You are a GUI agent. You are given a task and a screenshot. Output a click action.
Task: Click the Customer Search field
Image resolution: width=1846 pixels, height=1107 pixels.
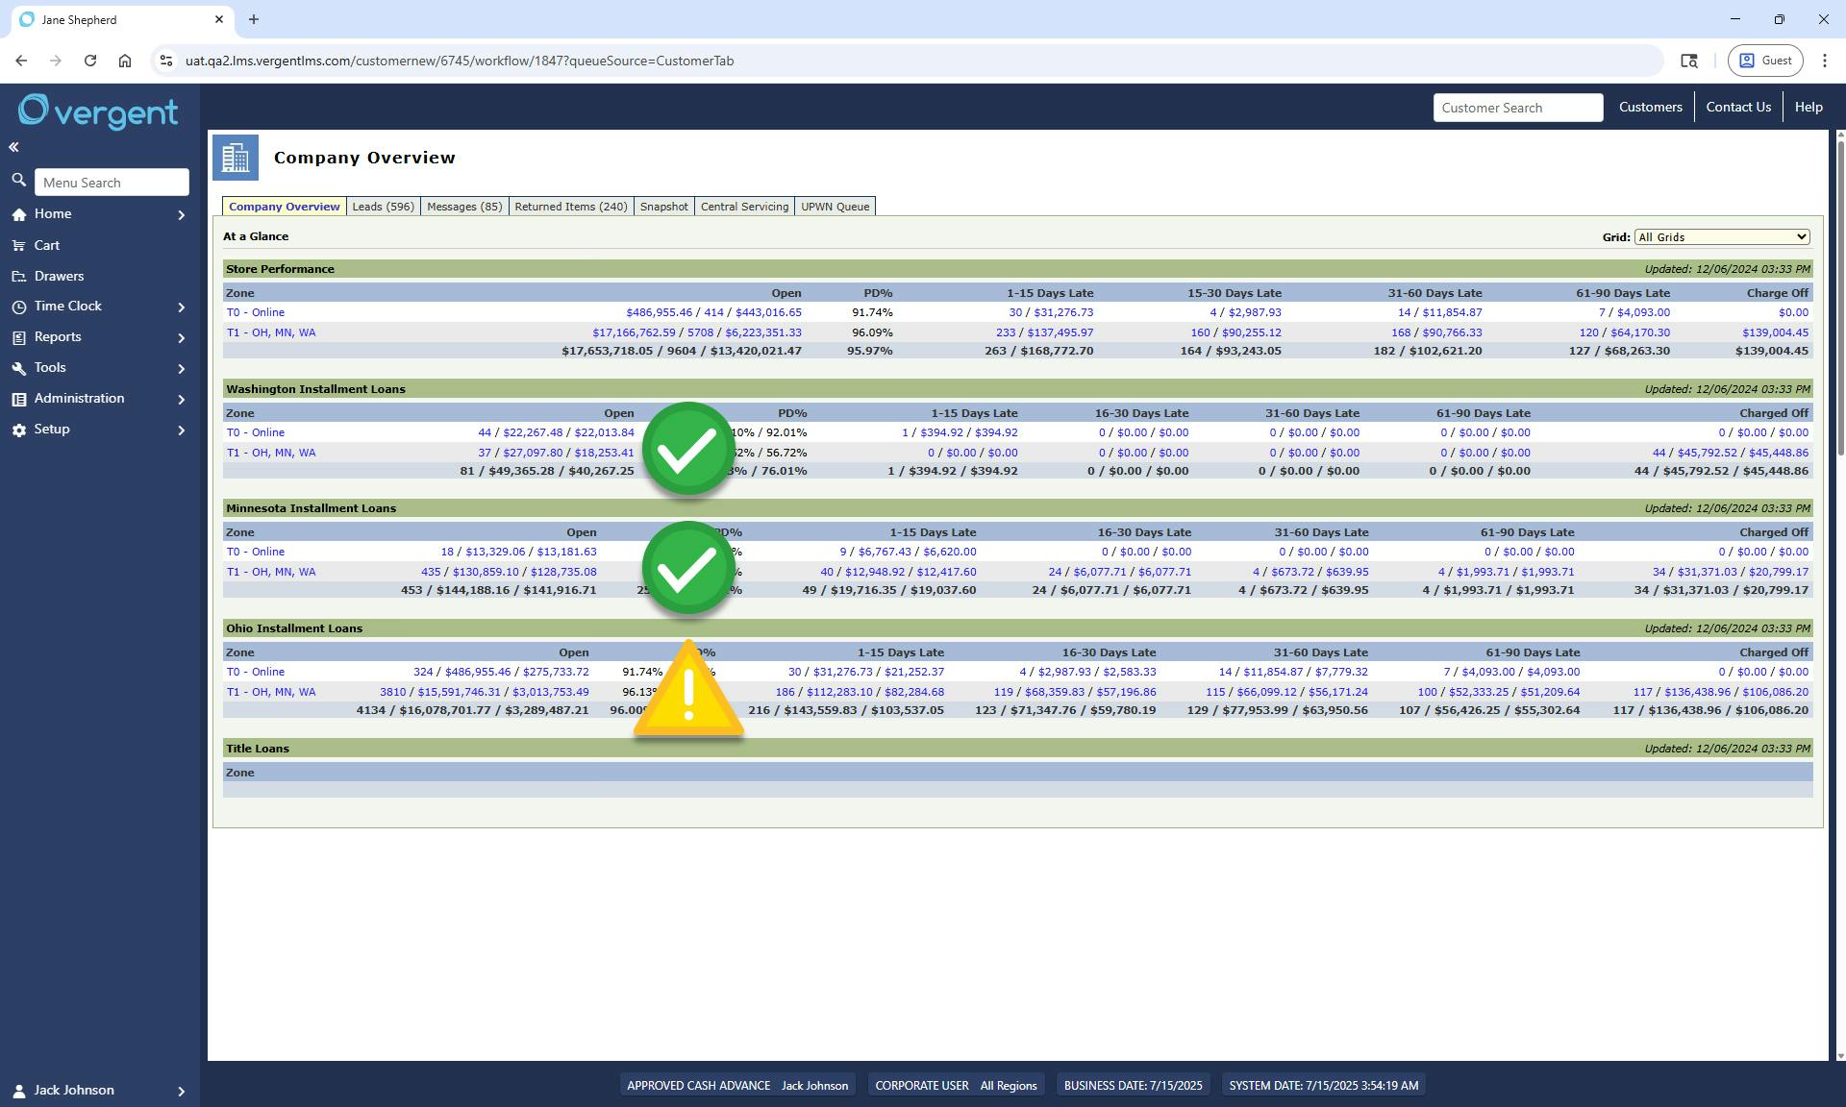click(x=1518, y=108)
